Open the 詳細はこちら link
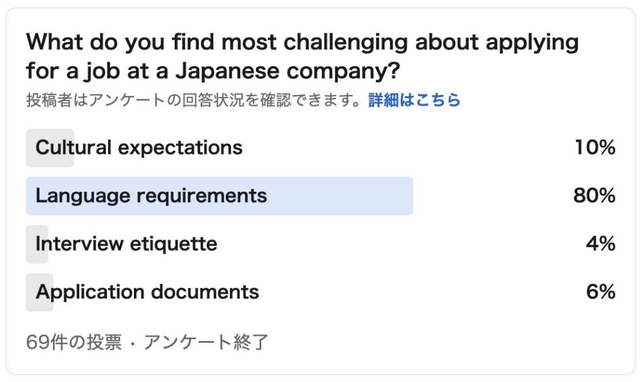This screenshot has width=644, height=382. pyautogui.click(x=414, y=100)
